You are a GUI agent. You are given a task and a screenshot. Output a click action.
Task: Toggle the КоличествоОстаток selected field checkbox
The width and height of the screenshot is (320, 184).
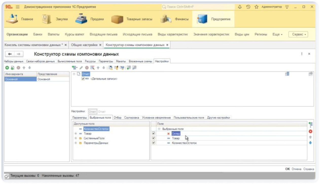pos(153,143)
